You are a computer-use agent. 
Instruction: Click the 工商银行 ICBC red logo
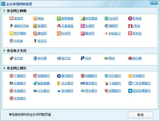tap(11, 76)
